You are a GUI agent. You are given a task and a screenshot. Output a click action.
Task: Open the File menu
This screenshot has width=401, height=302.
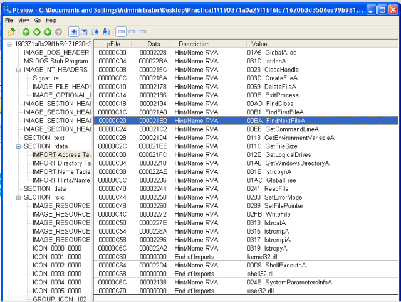pos(9,20)
